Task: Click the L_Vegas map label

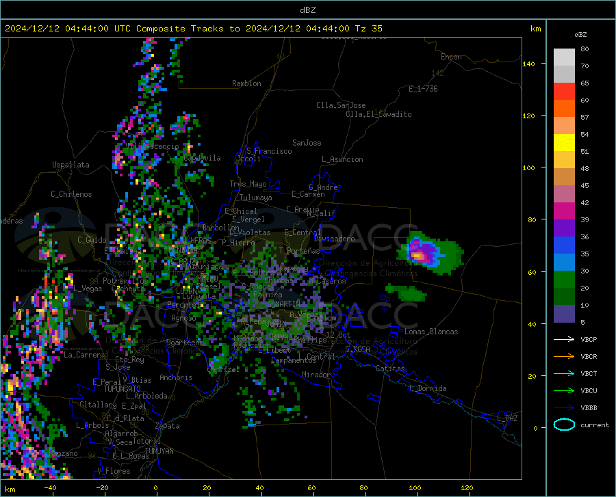Action: [x=88, y=288]
